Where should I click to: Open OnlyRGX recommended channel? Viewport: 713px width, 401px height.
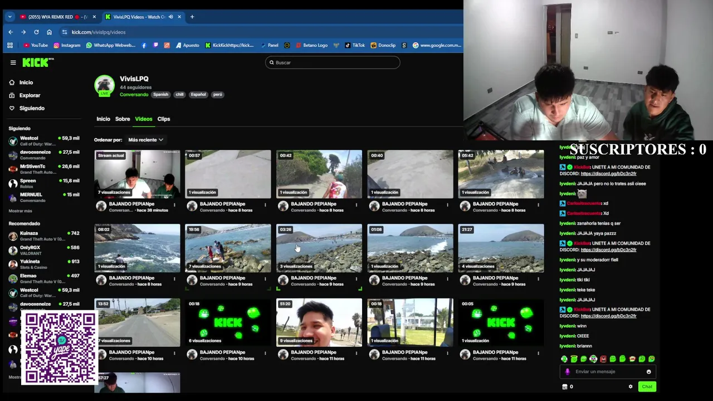[x=44, y=250]
